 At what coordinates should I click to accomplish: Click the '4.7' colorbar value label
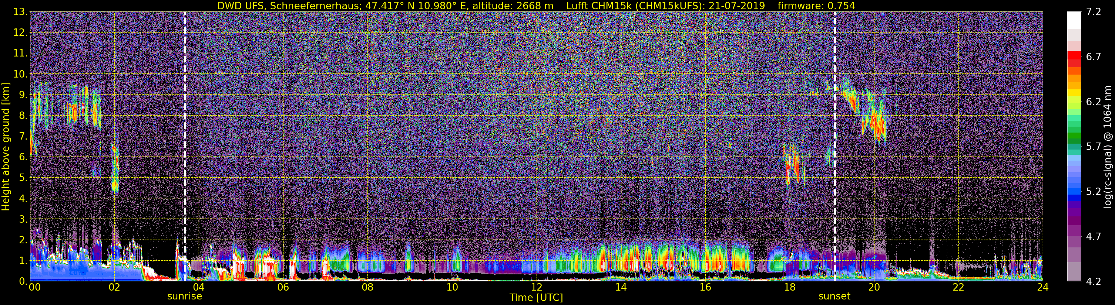point(1094,237)
